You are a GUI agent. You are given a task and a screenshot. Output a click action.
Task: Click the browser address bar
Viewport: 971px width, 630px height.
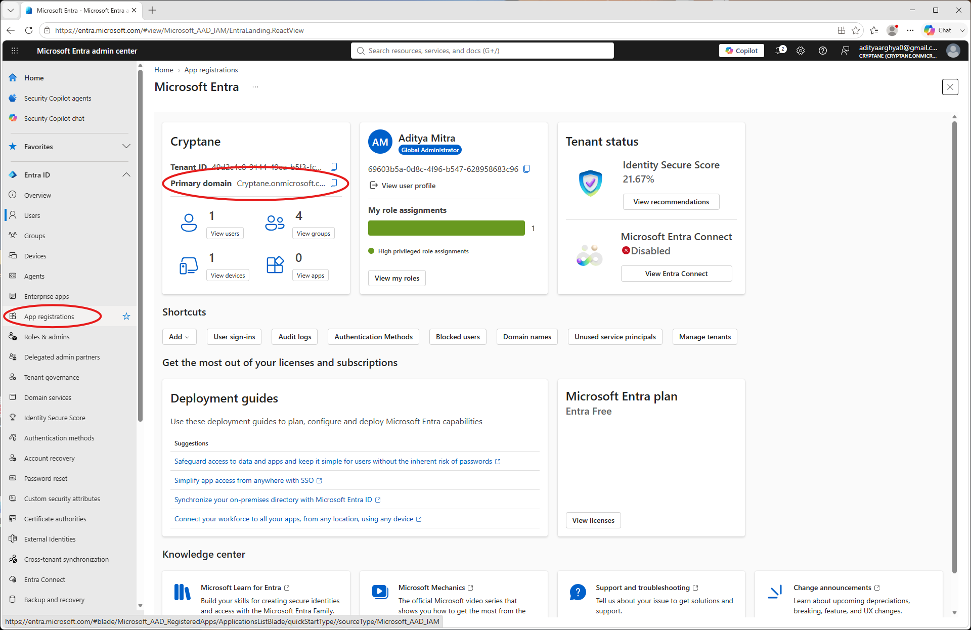tap(435, 30)
